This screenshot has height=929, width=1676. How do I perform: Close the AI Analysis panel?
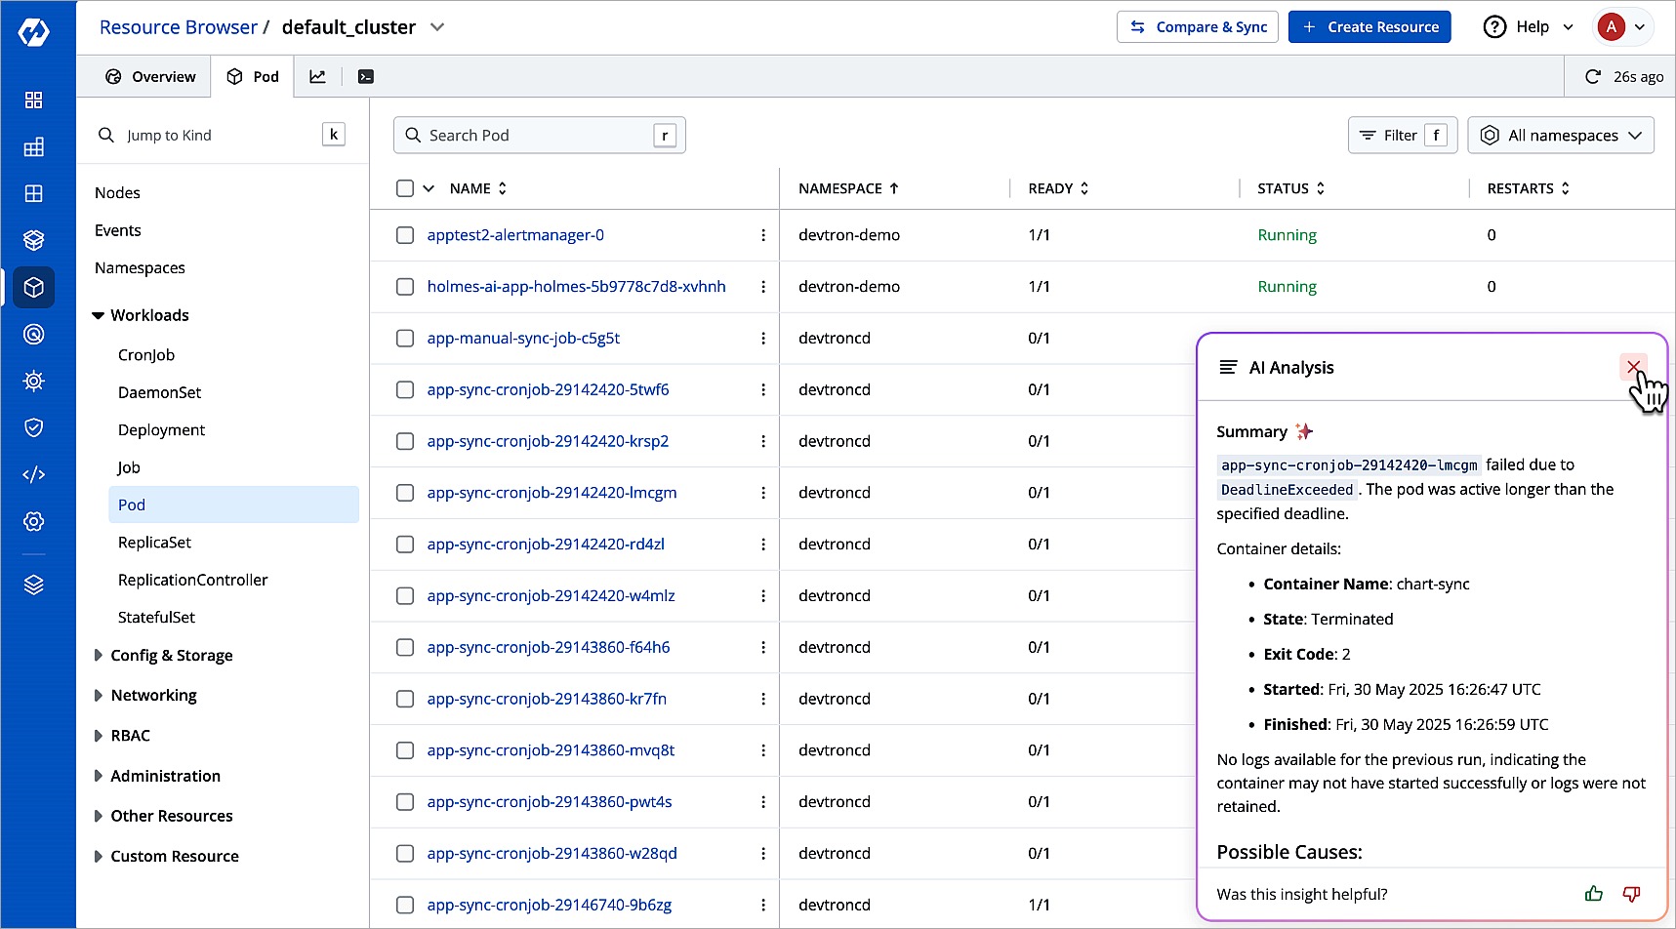tap(1633, 367)
